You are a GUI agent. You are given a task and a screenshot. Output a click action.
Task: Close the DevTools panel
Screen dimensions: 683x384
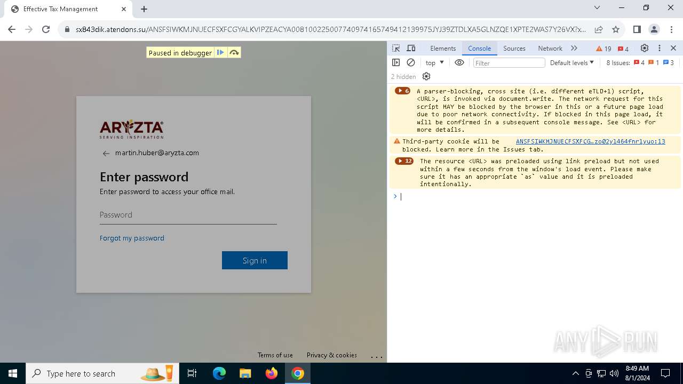point(673,48)
